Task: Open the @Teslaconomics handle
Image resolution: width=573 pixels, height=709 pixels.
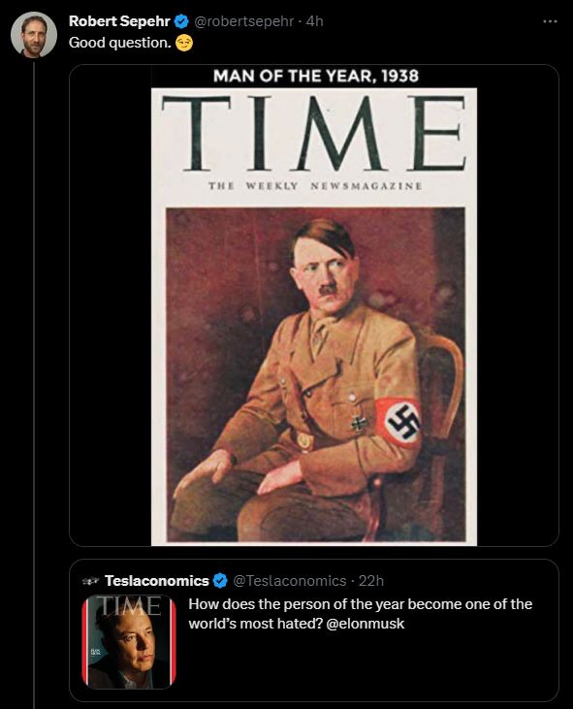Action: tap(290, 581)
